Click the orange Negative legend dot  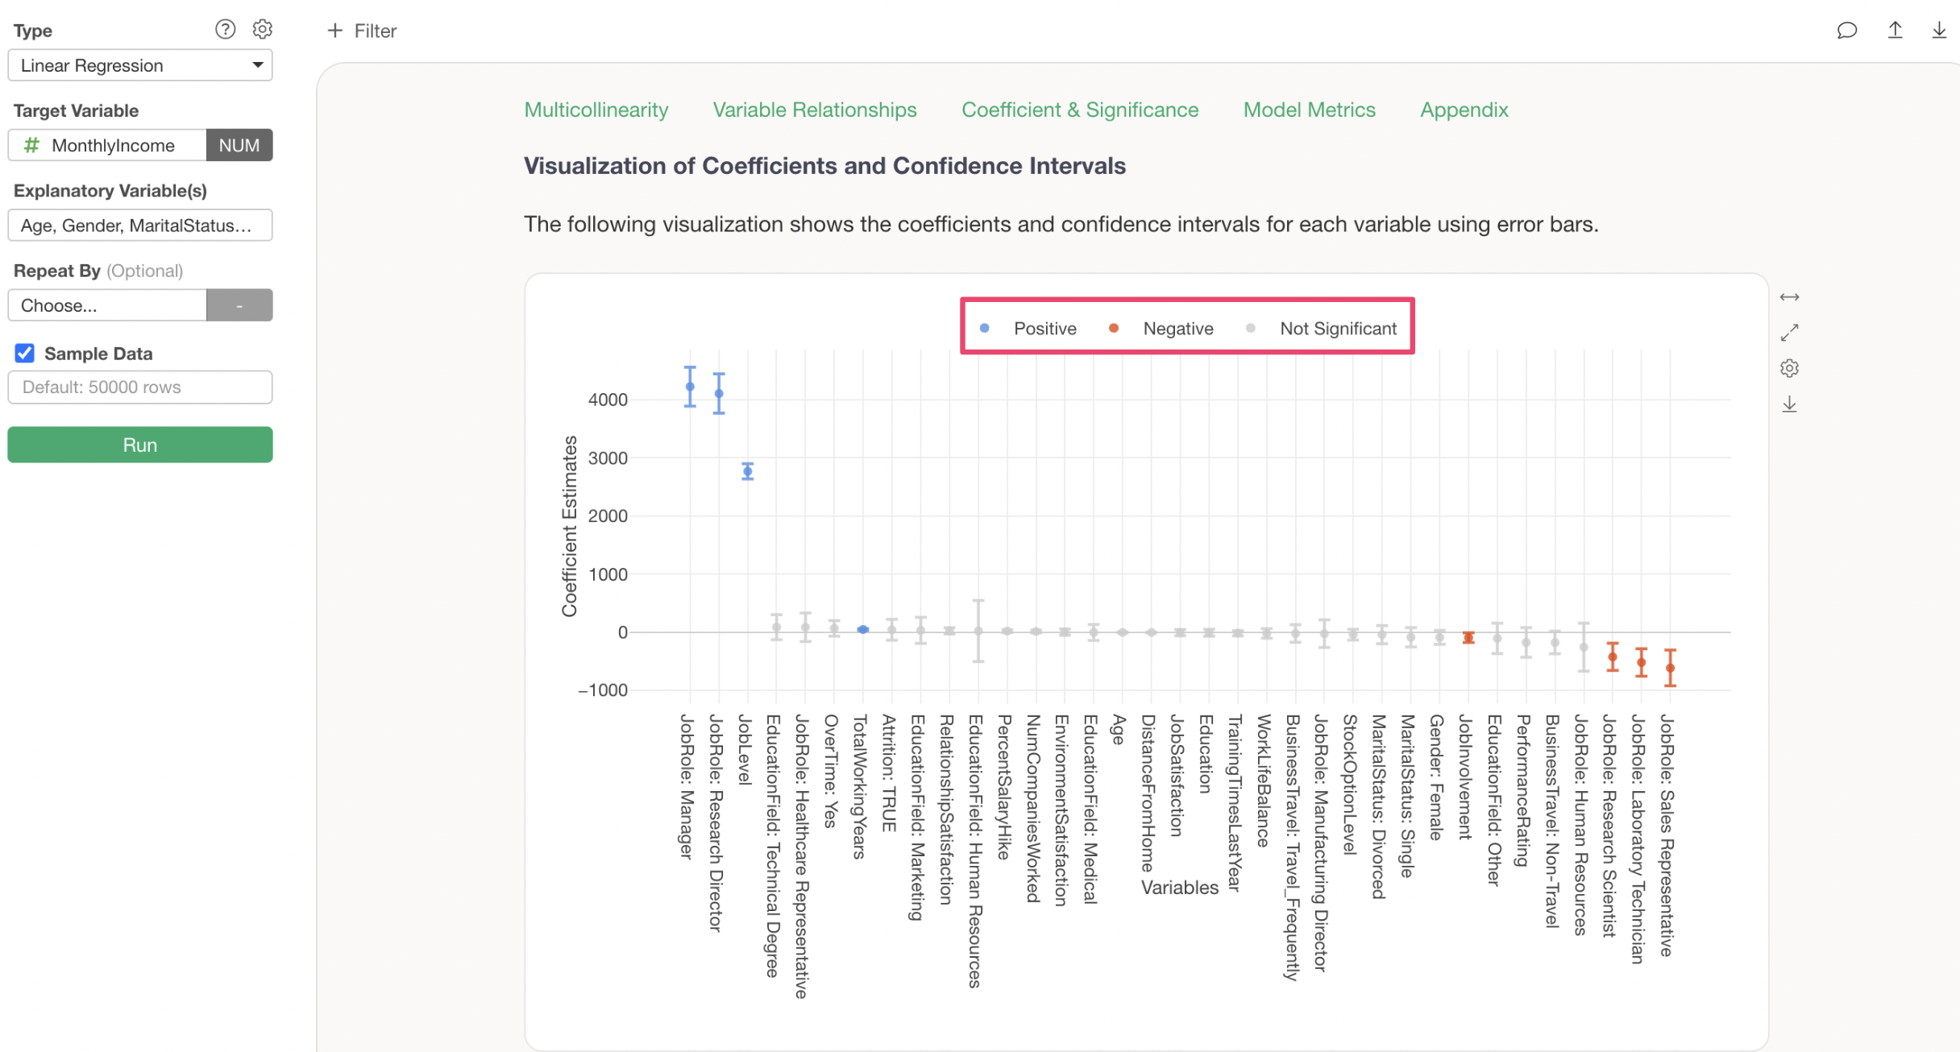(1114, 328)
